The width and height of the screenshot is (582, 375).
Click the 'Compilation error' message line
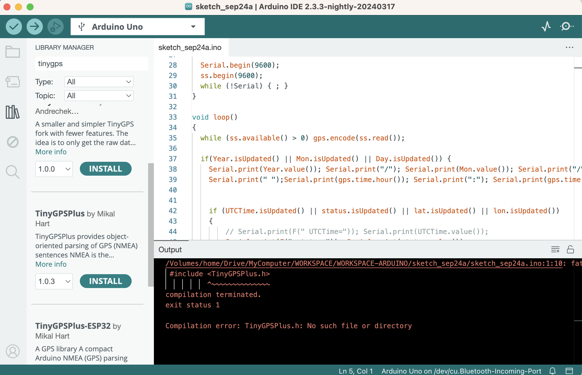[x=288, y=326]
